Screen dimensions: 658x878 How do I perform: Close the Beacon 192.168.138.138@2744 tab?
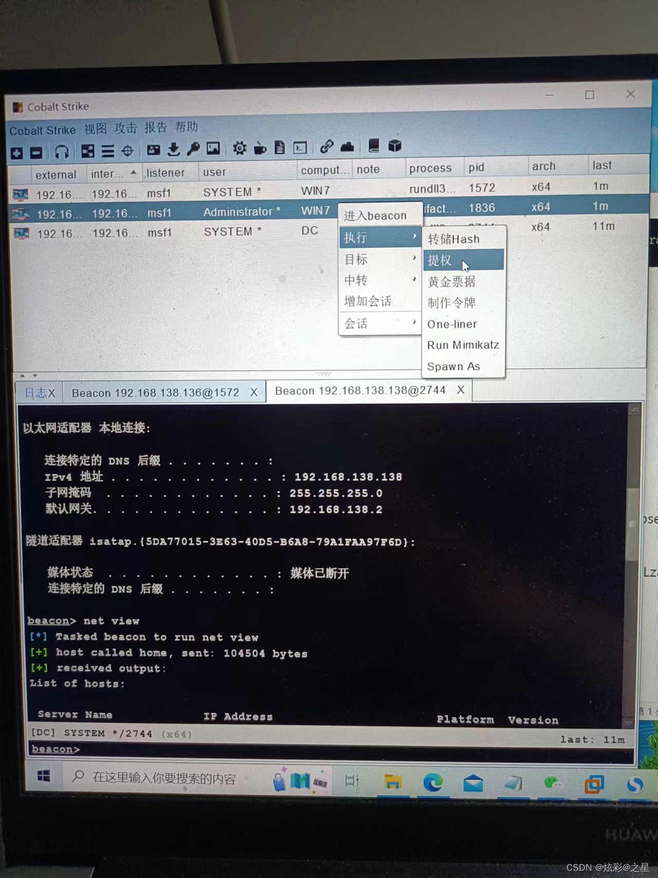tap(461, 390)
